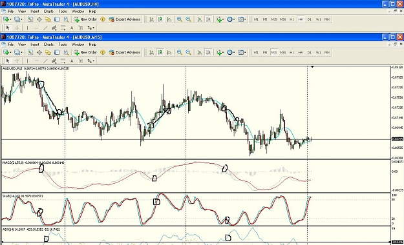Viewport: 404px width, 245px height.
Task: Toggle the Terminal panel icon in M15 window
Action: [x=57, y=52]
